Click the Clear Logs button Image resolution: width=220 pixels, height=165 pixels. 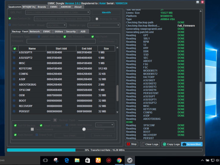(150, 144)
